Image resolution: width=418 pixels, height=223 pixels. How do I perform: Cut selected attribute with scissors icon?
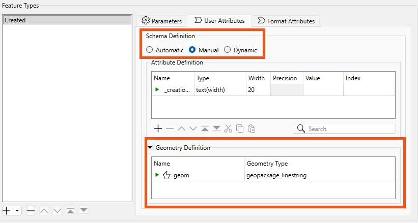click(x=228, y=129)
